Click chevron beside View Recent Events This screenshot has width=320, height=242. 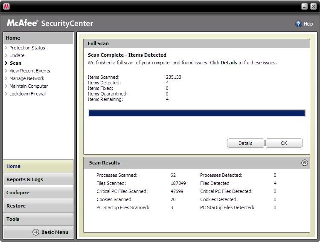tap(6, 71)
